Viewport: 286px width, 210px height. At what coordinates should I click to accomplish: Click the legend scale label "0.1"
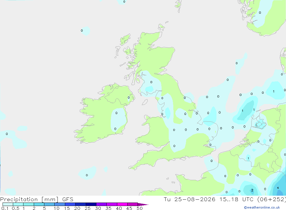coord(5,208)
